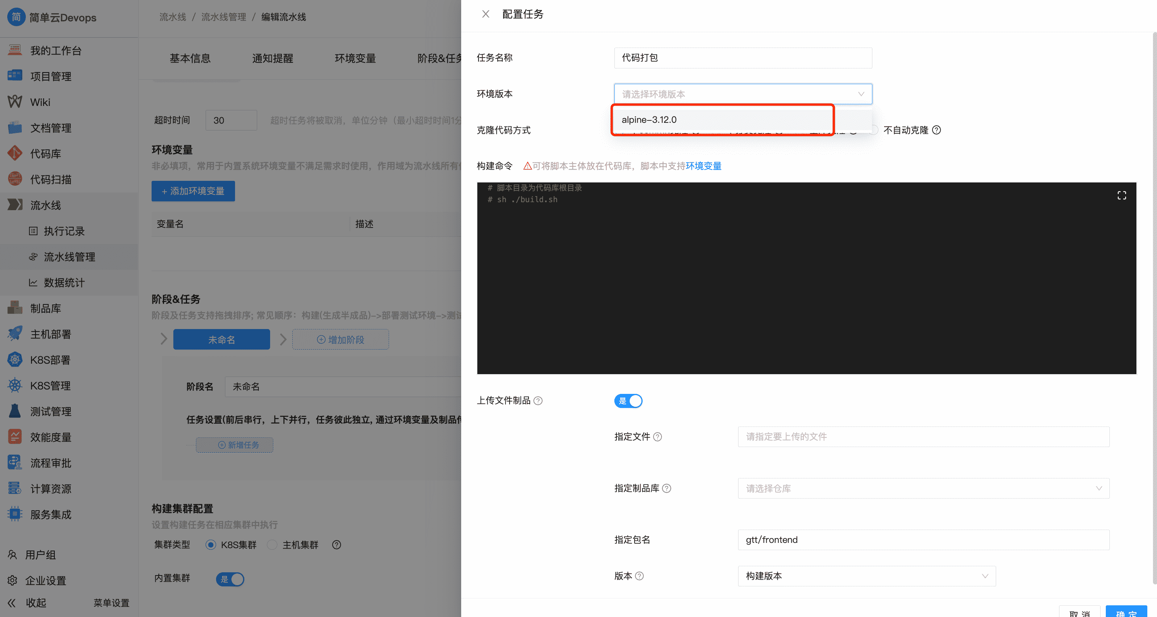Click the 添加环境变量 button

[193, 191]
